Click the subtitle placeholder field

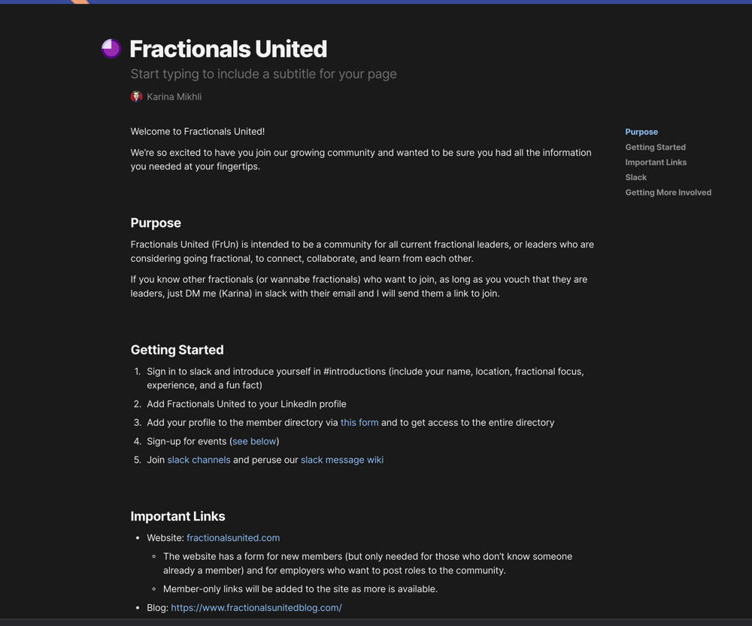pos(263,74)
